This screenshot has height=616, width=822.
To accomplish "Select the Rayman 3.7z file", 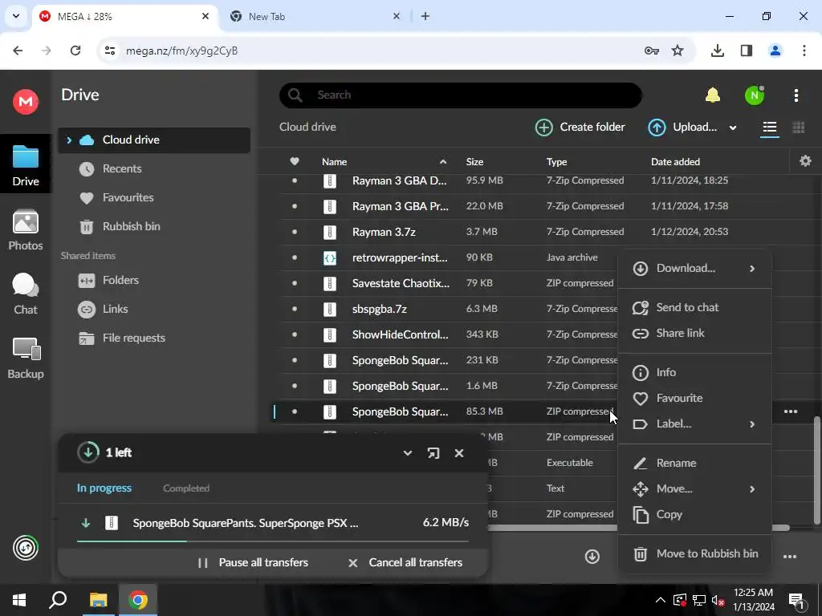I will click(383, 232).
